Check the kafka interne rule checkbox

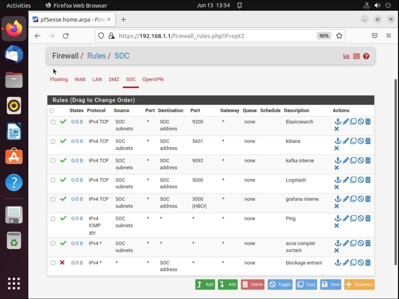[x=53, y=161]
